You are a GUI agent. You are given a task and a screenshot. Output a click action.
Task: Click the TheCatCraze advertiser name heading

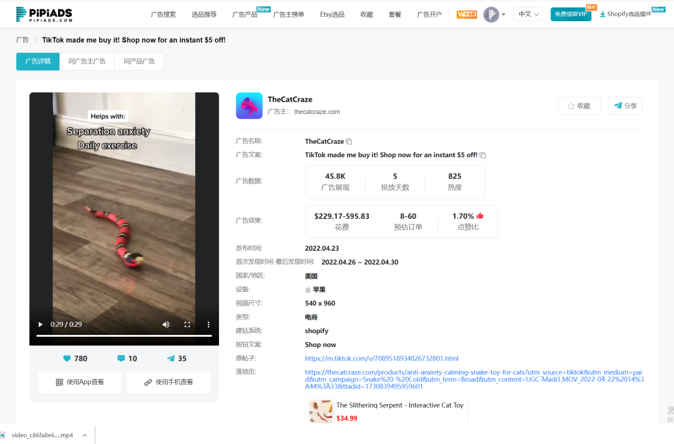click(x=290, y=99)
